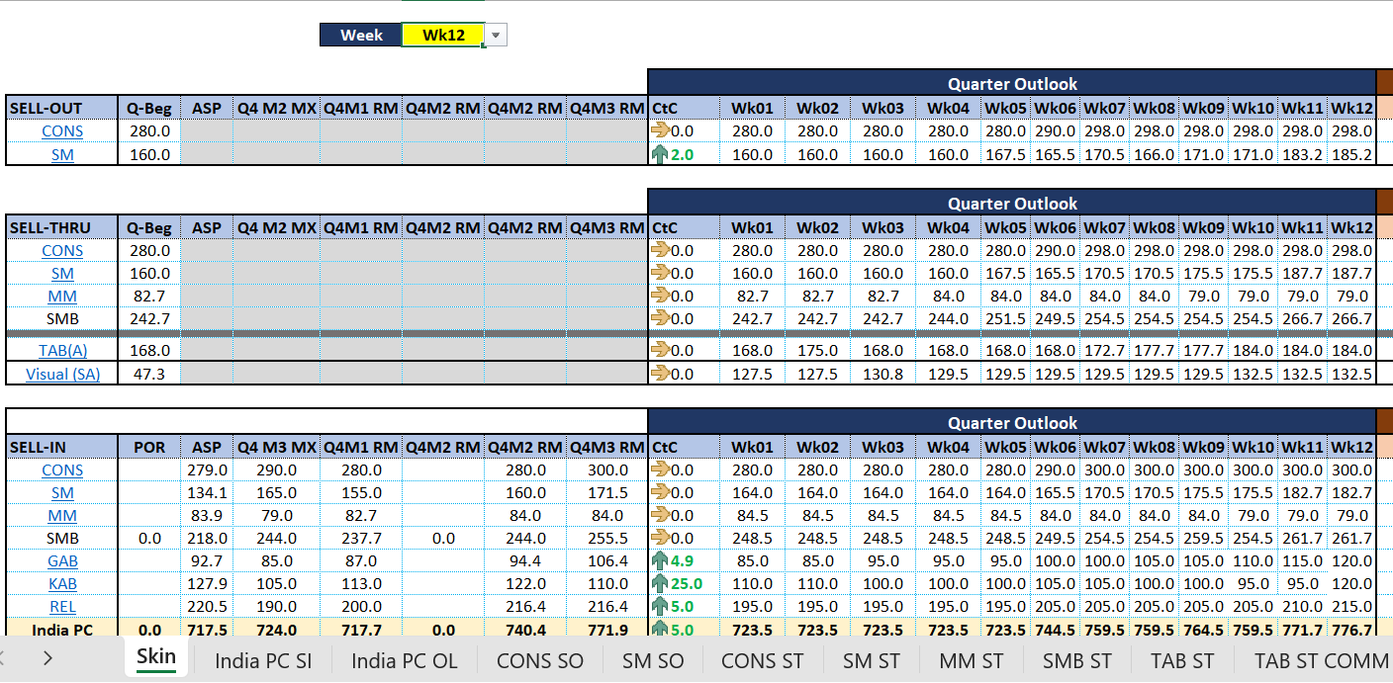
Task: Open the REL link in SELL-IN table
Action: (x=62, y=607)
